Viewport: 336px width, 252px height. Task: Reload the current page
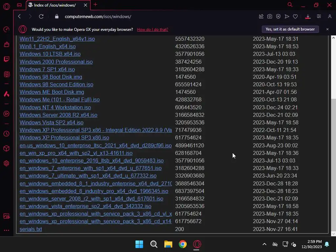[41, 16]
